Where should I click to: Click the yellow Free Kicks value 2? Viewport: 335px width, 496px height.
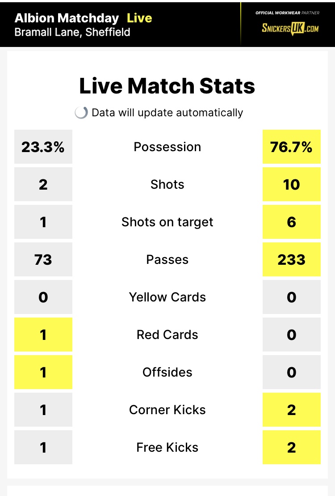click(291, 447)
